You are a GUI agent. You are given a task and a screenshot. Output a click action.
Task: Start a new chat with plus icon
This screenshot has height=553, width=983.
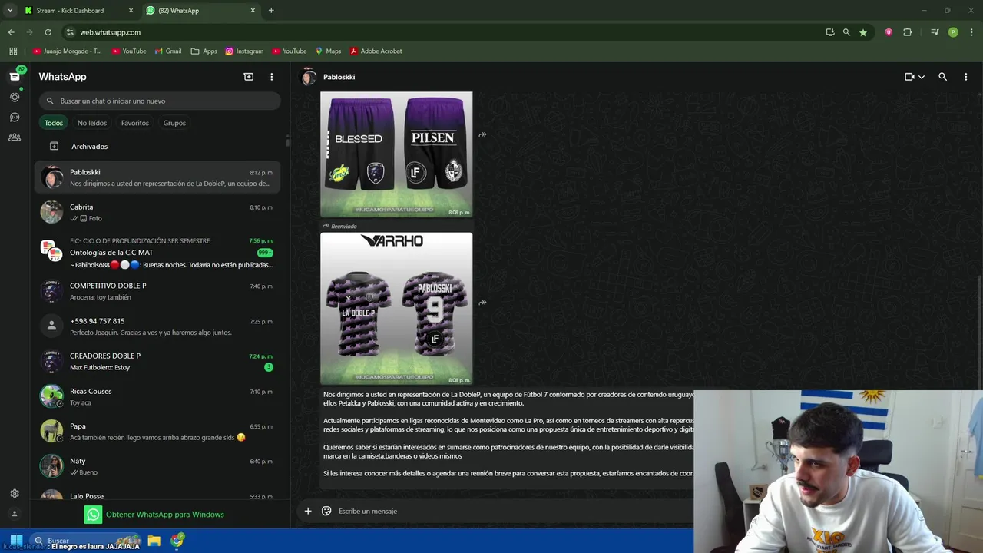coord(249,77)
